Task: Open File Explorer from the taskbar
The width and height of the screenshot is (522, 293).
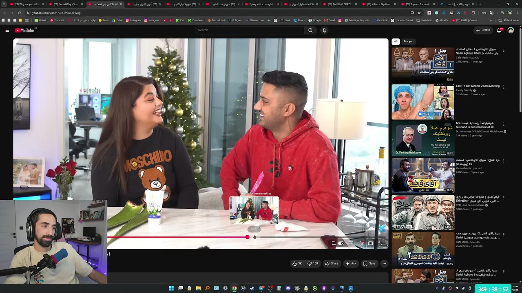Action: click(x=198, y=288)
